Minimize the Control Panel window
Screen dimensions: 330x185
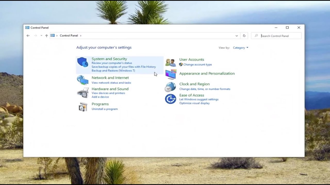[x=276, y=27]
